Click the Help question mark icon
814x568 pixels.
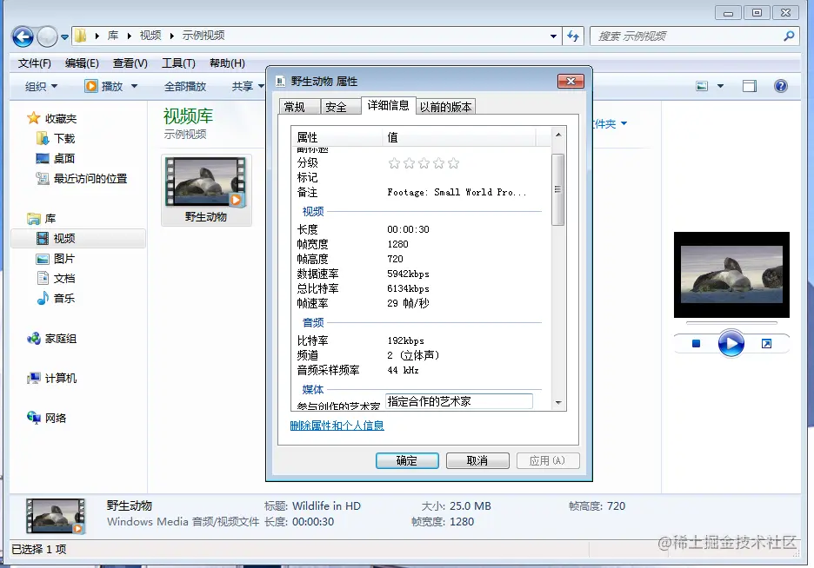tap(781, 86)
